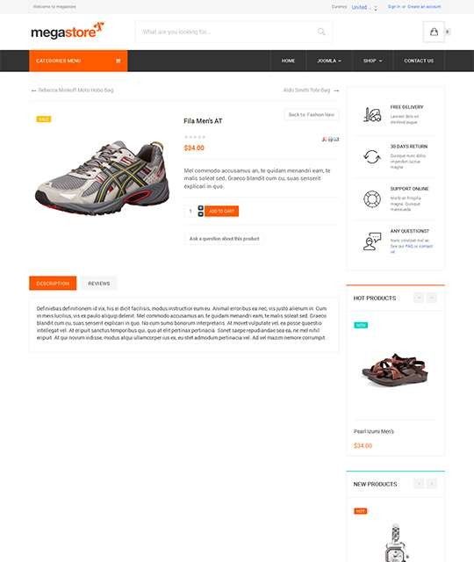Viewport: 474px width, 562px height.
Task: Click Back to Fashion New button
Action: pyautogui.click(x=312, y=115)
